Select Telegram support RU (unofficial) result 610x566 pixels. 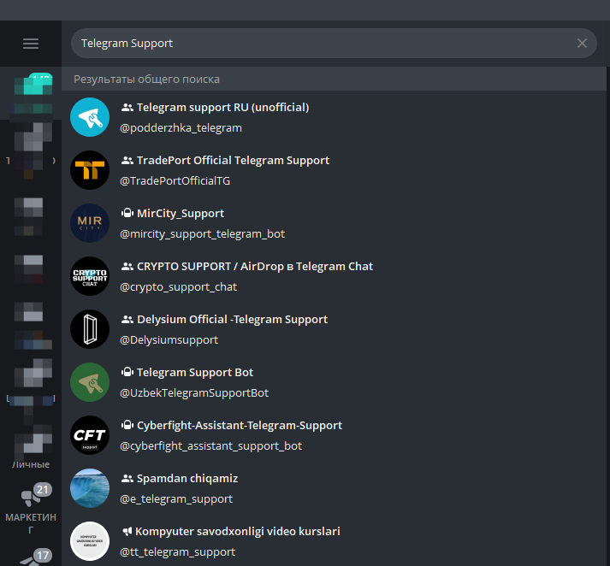click(334, 117)
